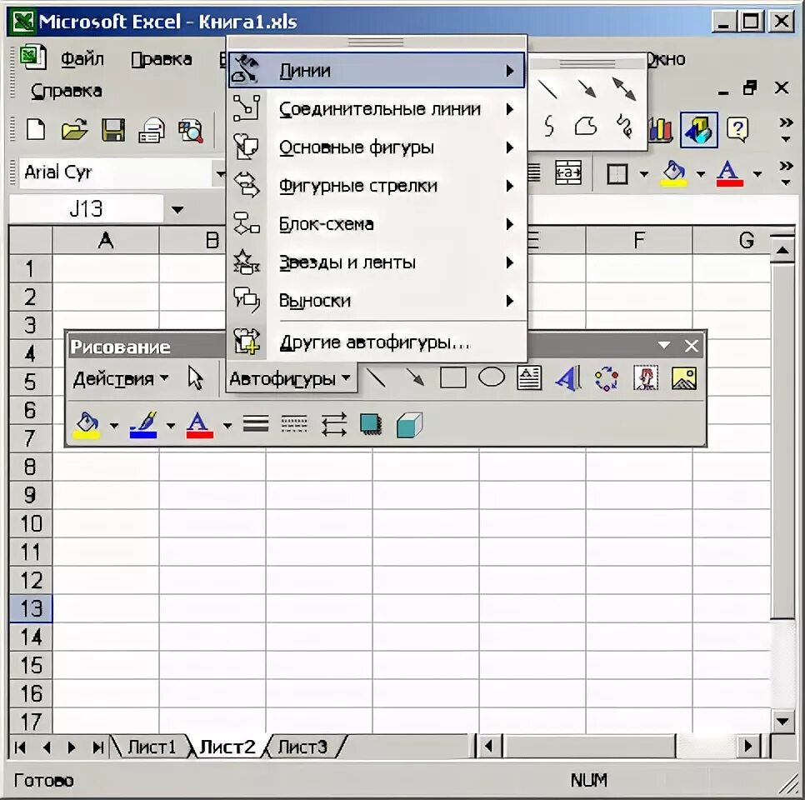Expand formatting toolbar overflow chevron

tap(786, 173)
